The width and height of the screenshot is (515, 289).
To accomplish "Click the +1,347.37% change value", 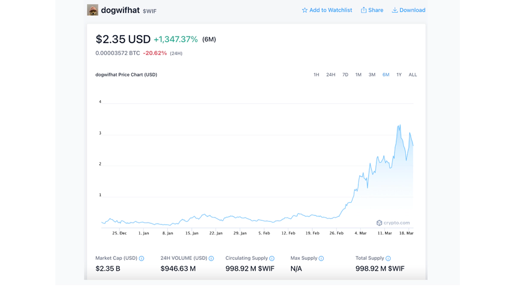I will [176, 40].
